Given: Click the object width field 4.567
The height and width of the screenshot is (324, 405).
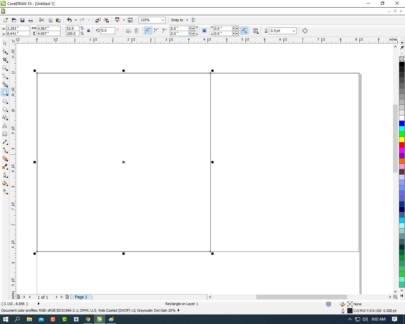Looking at the screenshot, I should pos(48,28).
